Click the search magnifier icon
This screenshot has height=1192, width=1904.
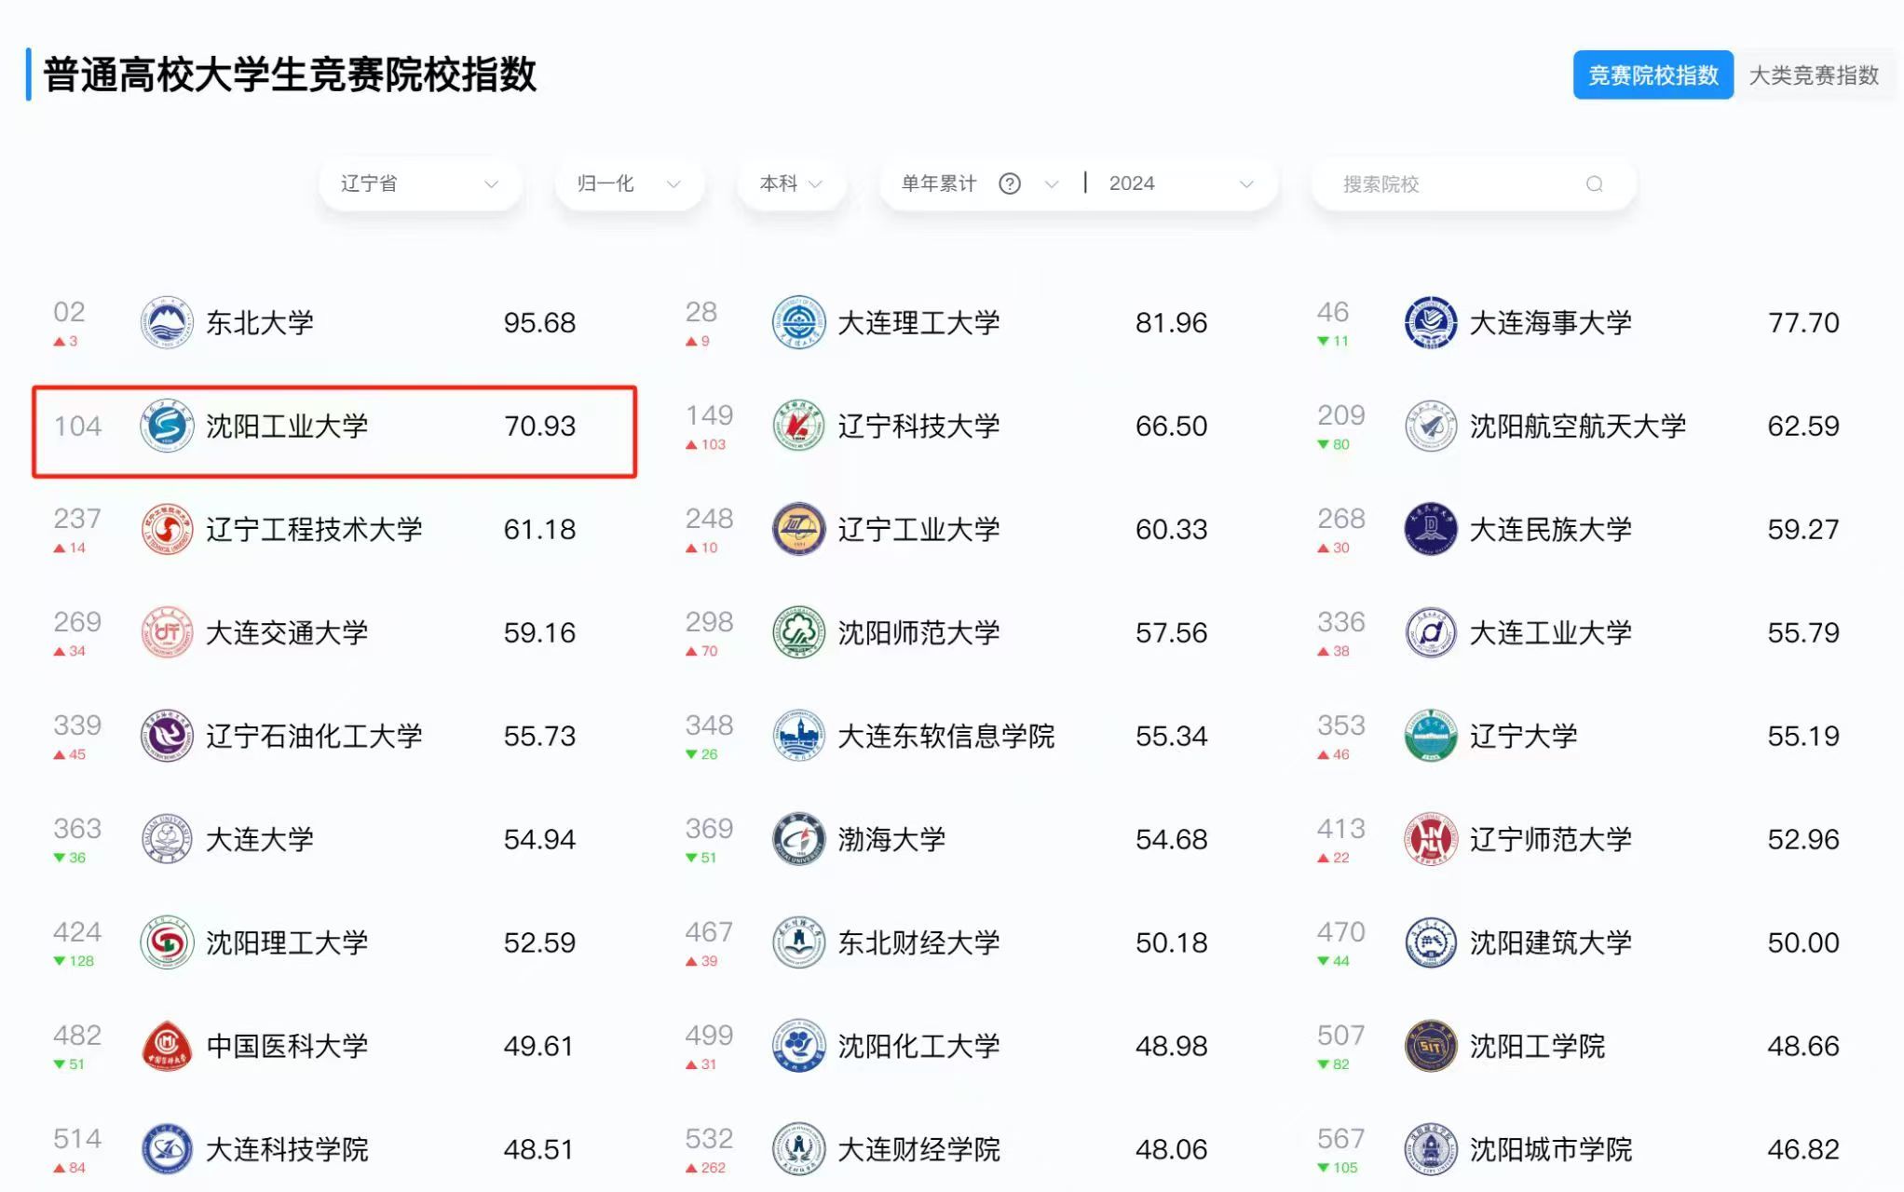click(x=1594, y=184)
